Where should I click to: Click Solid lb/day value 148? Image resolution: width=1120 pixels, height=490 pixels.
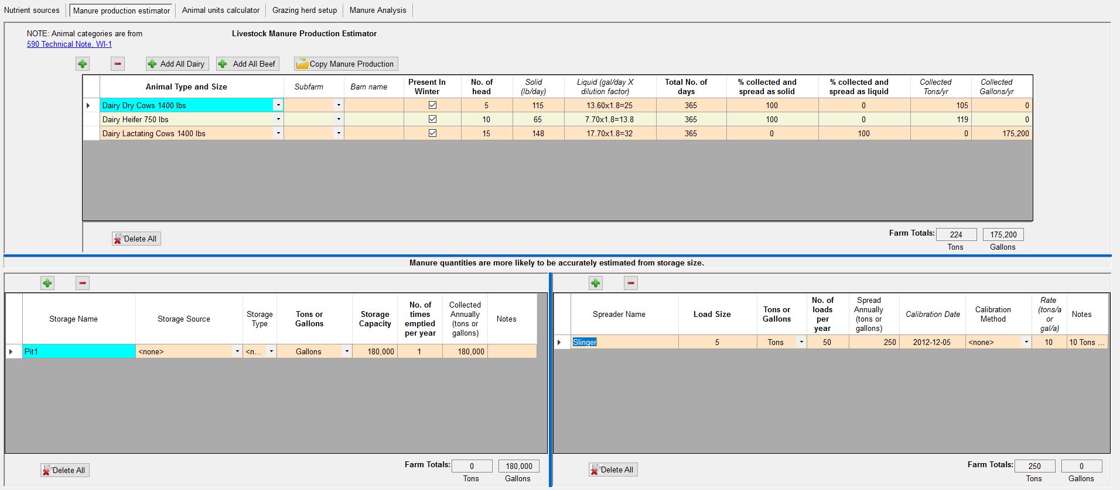538,133
